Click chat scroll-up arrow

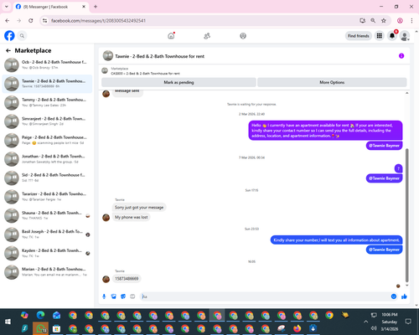coord(407,93)
